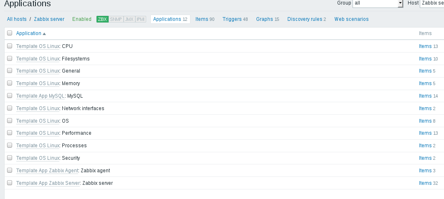
Task: Switch to the Items 90 tab
Action: click(205, 19)
